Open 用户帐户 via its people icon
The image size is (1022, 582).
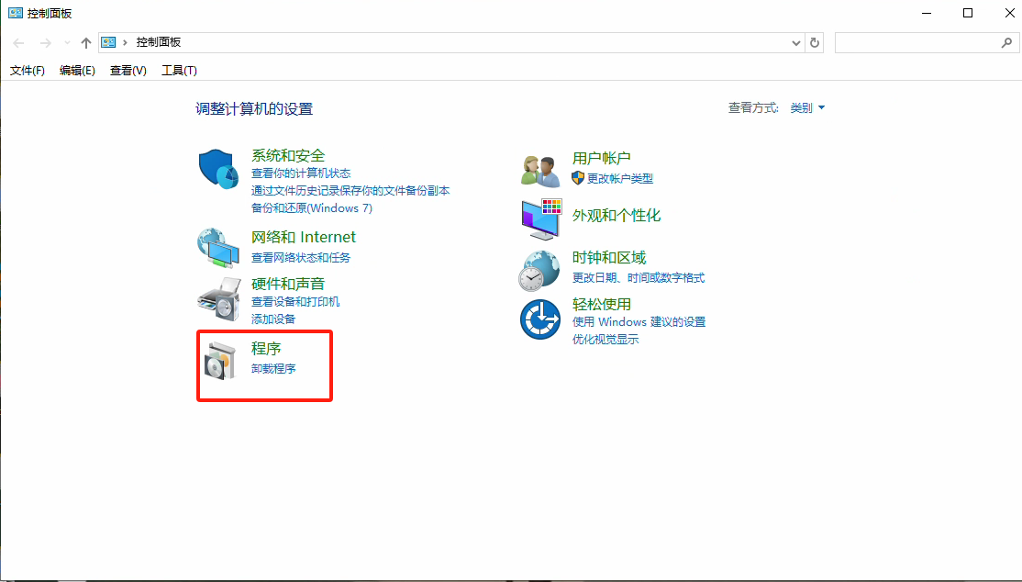pyautogui.click(x=539, y=169)
